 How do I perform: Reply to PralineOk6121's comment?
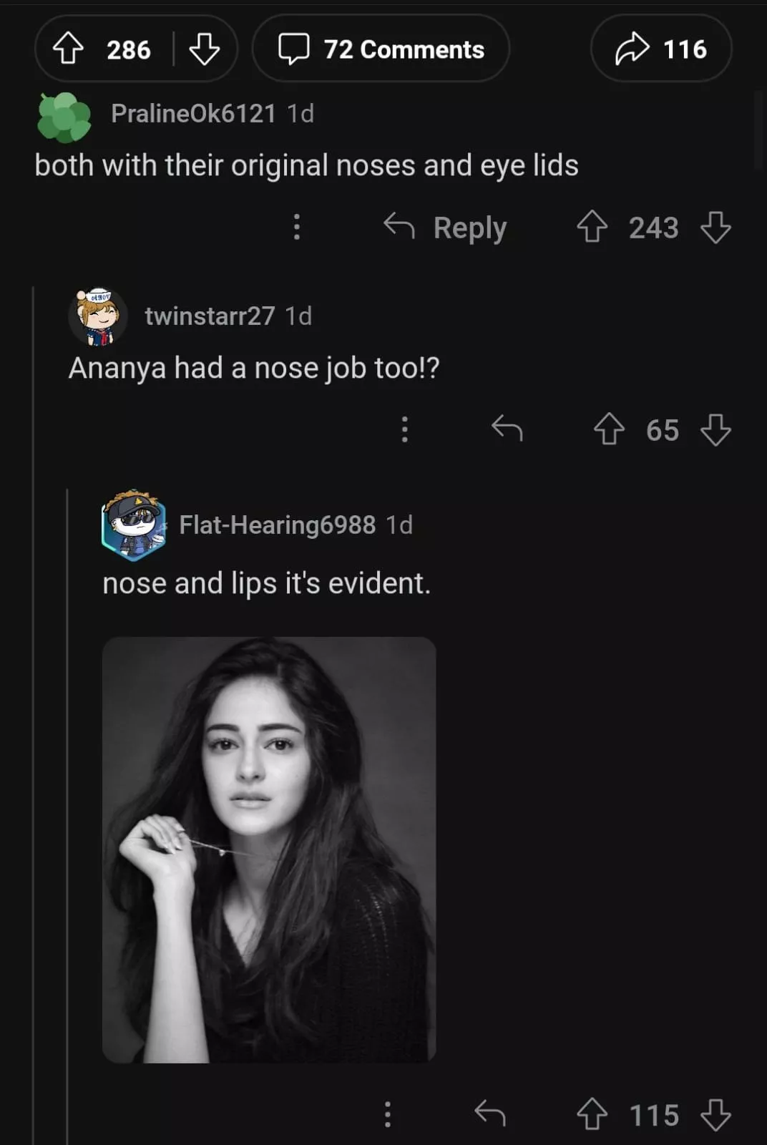pos(445,228)
